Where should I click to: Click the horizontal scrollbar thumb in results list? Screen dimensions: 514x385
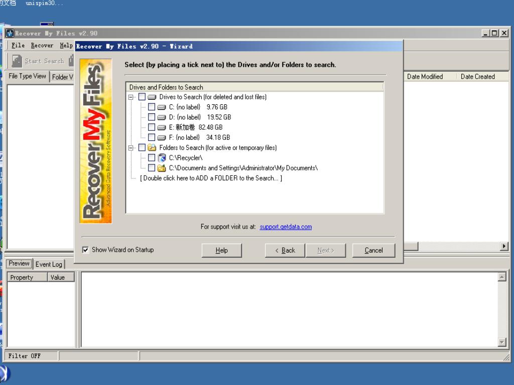tap(411, 246)
